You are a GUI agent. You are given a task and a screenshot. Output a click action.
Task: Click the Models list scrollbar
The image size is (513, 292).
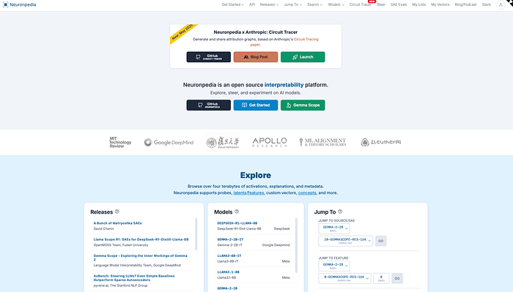coord(297,245)
